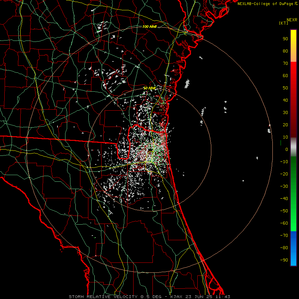The image size is (299, 299).
Task: Click the -90 value on the velocity scale
Action: point(284,260)
